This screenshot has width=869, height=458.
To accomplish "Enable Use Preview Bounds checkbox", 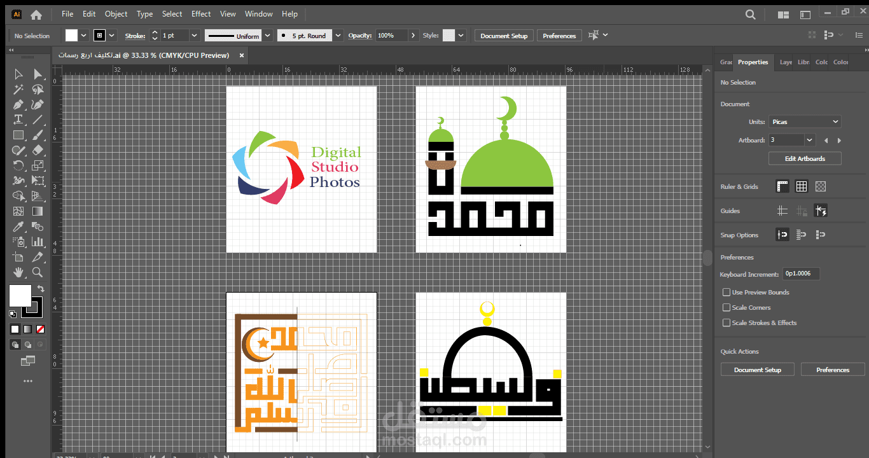I will [x=726, y=293].
